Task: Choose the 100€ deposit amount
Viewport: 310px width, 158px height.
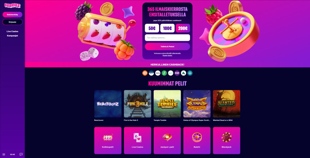Action: (167, 28)
